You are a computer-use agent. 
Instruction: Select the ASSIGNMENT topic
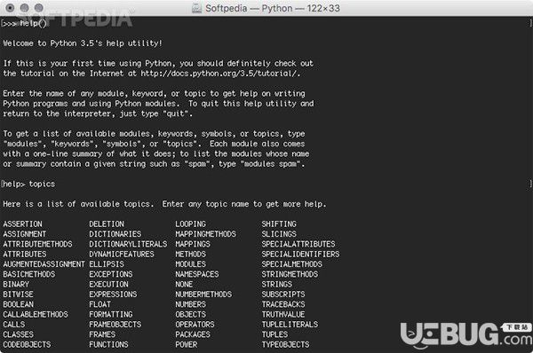[x=25, y=234]
